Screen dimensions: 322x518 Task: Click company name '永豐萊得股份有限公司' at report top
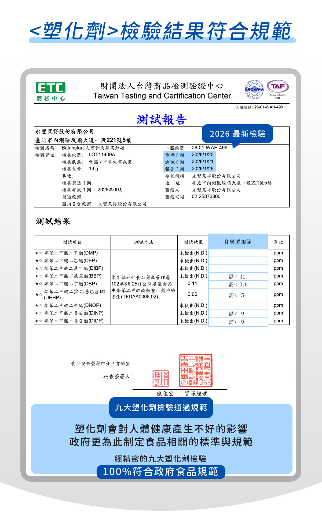(x=65, y=132)
